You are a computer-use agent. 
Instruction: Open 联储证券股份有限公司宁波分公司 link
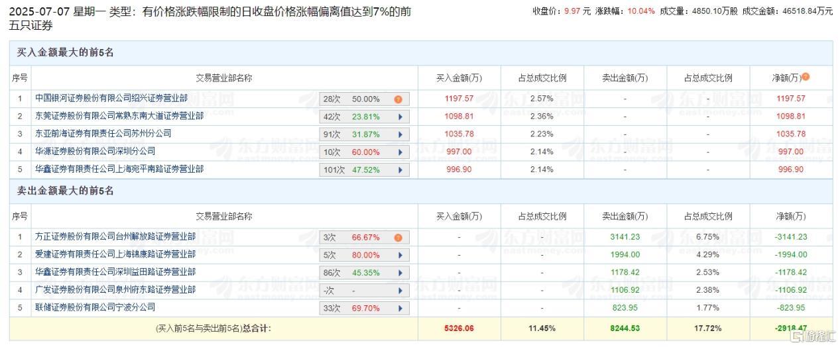click(95, 307)
